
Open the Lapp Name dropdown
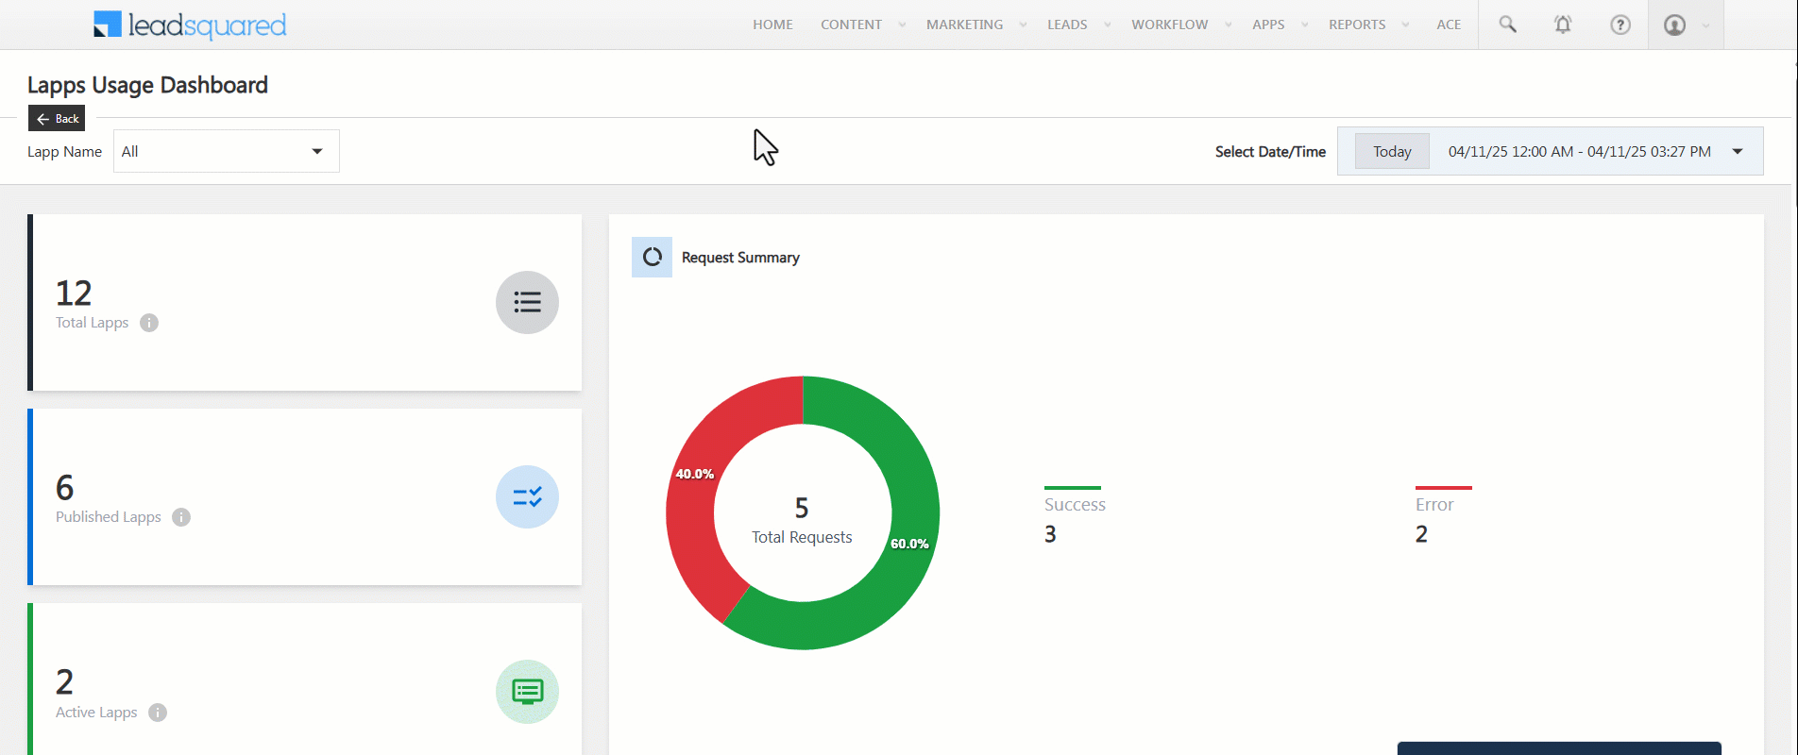(x=226, y=151)
